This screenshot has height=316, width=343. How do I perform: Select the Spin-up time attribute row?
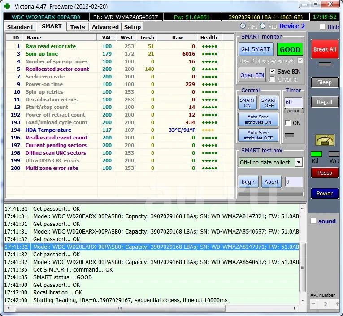pyautogui.click(x=120, y=54)
